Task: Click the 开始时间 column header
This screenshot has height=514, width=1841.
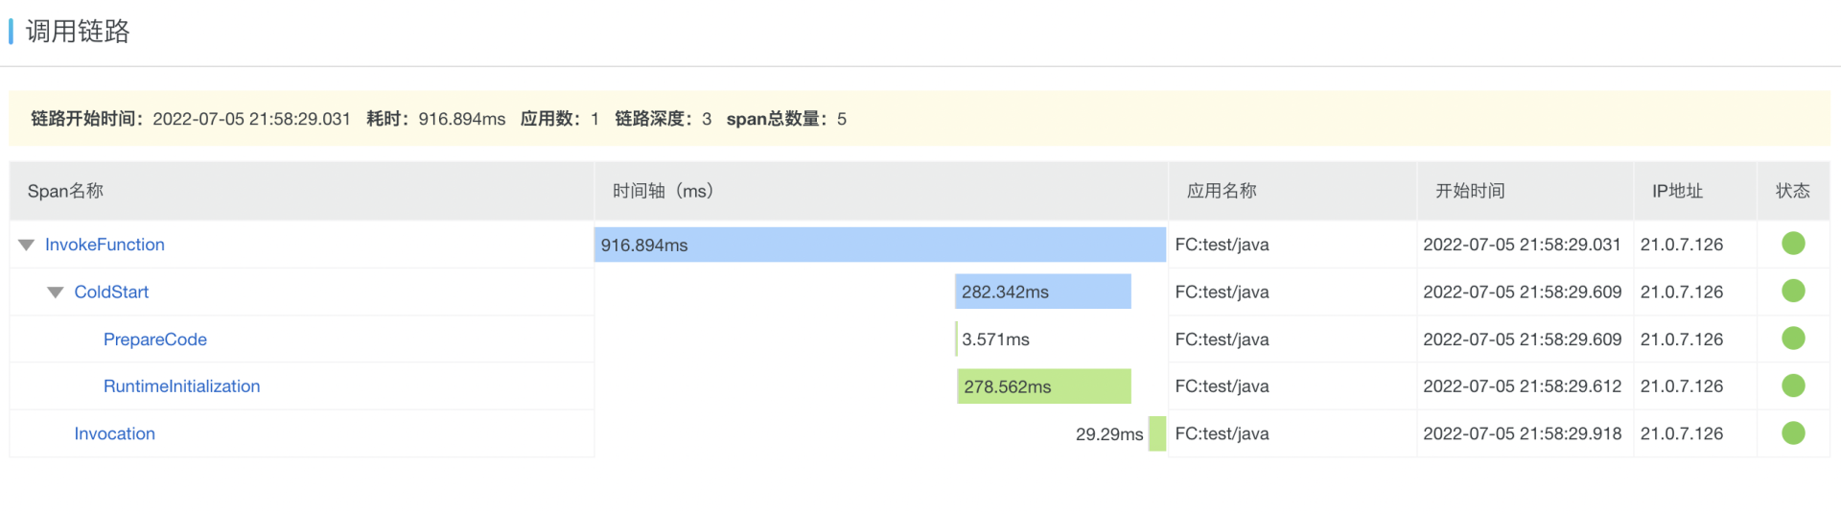Action: tap(1470, 191)
